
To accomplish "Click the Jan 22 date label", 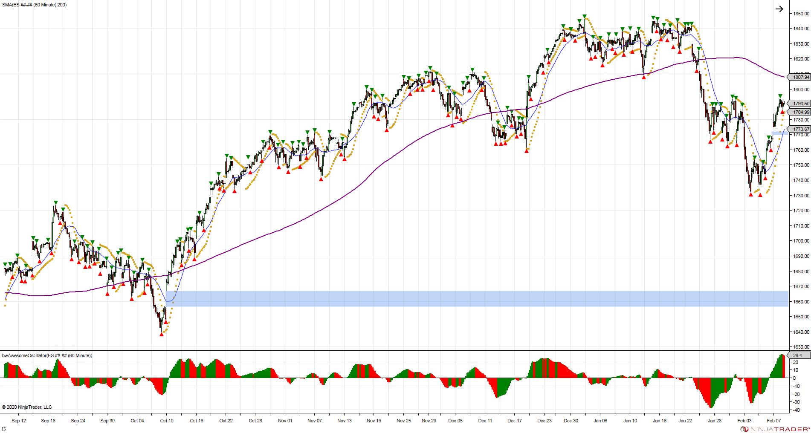I will 686,421.
